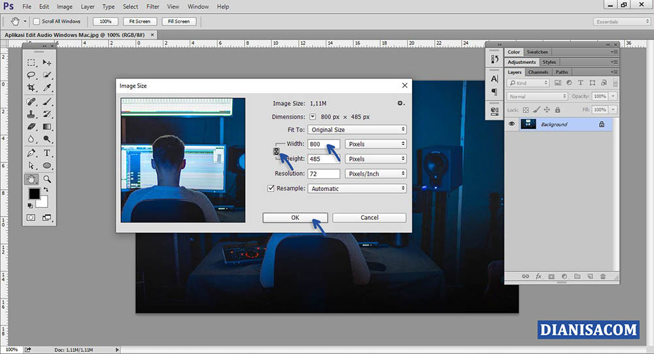The image size is (654, 354).
Task: Select the Move tool
Action: tap(46, 63)
